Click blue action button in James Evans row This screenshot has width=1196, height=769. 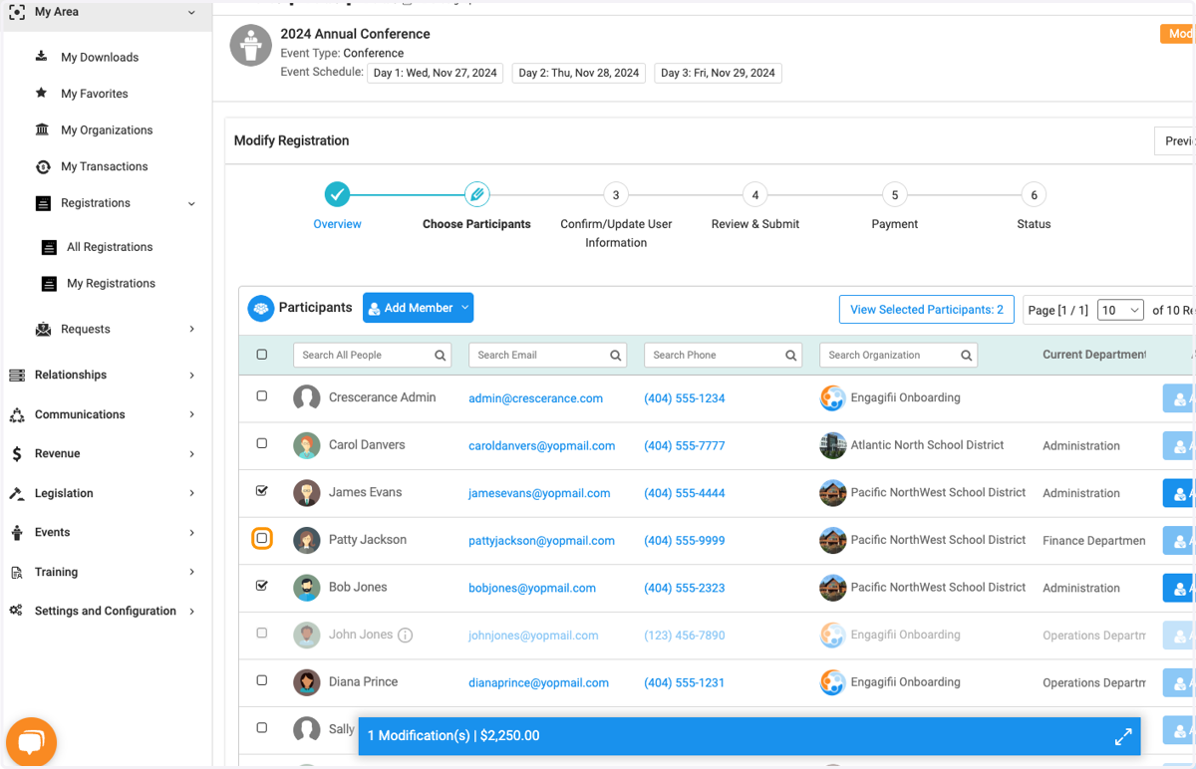[x=1179, y=493]
